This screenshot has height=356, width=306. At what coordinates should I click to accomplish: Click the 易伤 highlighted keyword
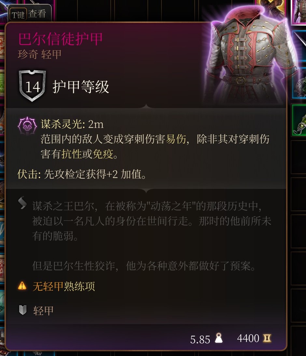pyautogui.click(x=176, y=139)
